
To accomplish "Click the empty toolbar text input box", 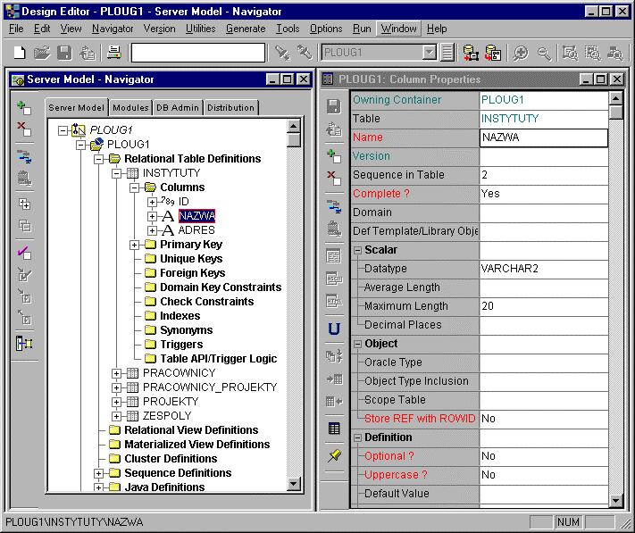I will [198, 53].
